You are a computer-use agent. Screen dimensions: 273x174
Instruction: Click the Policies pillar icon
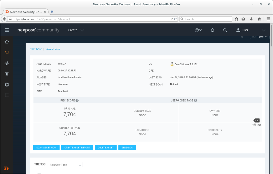7,74
